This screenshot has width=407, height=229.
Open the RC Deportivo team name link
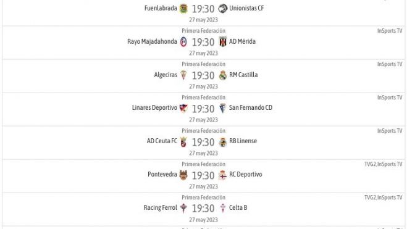point(246,174)
